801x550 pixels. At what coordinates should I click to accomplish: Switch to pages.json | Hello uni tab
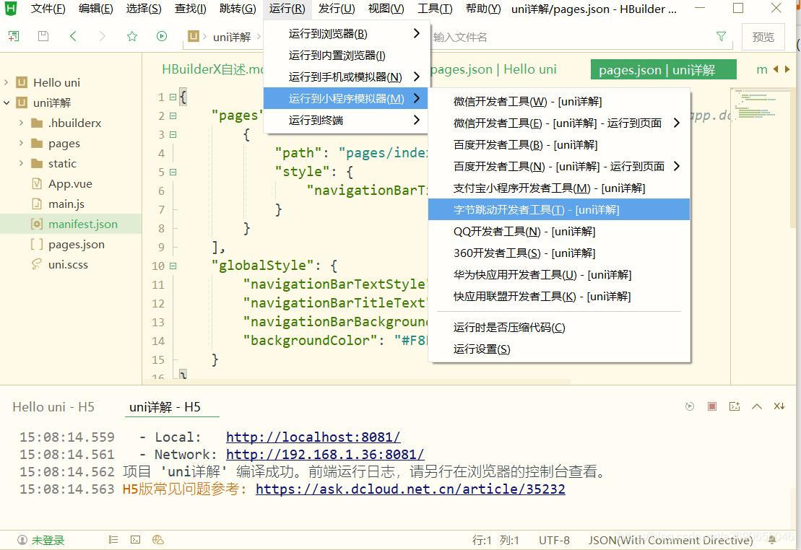(x=493, y=69)
